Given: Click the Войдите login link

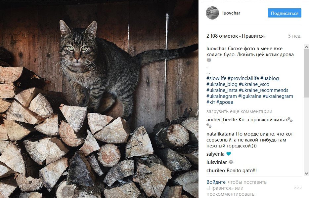Looking at the screenshot, I should tap(216, 182).
